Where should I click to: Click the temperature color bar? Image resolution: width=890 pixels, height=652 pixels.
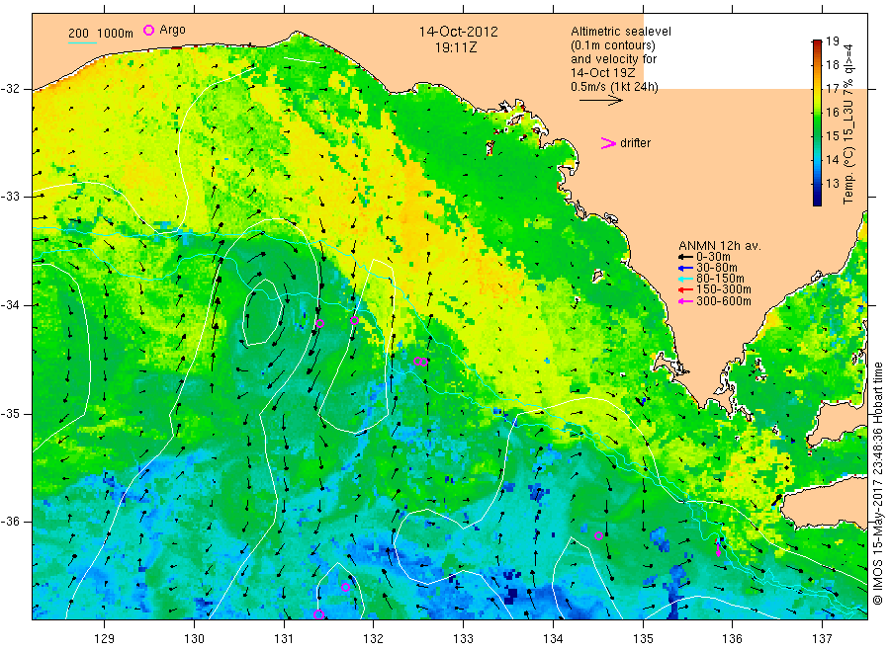click(818, 122)
